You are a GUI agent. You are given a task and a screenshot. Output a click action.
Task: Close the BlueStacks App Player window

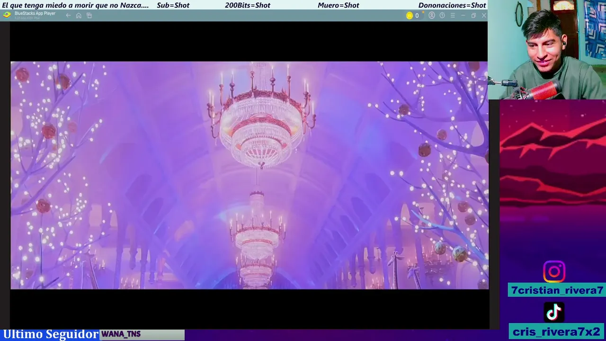tap(484, 16)
